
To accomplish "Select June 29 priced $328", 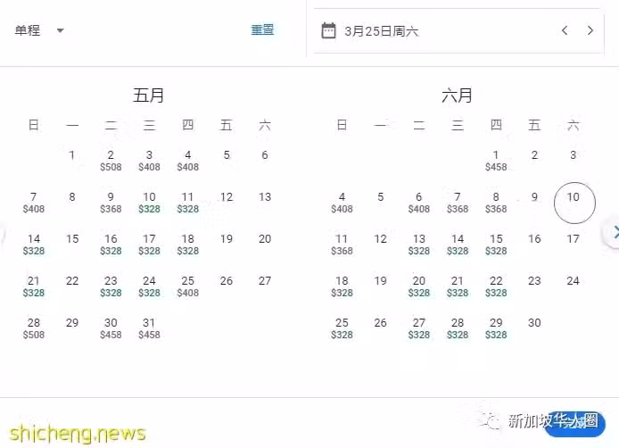I will [496, 328].
